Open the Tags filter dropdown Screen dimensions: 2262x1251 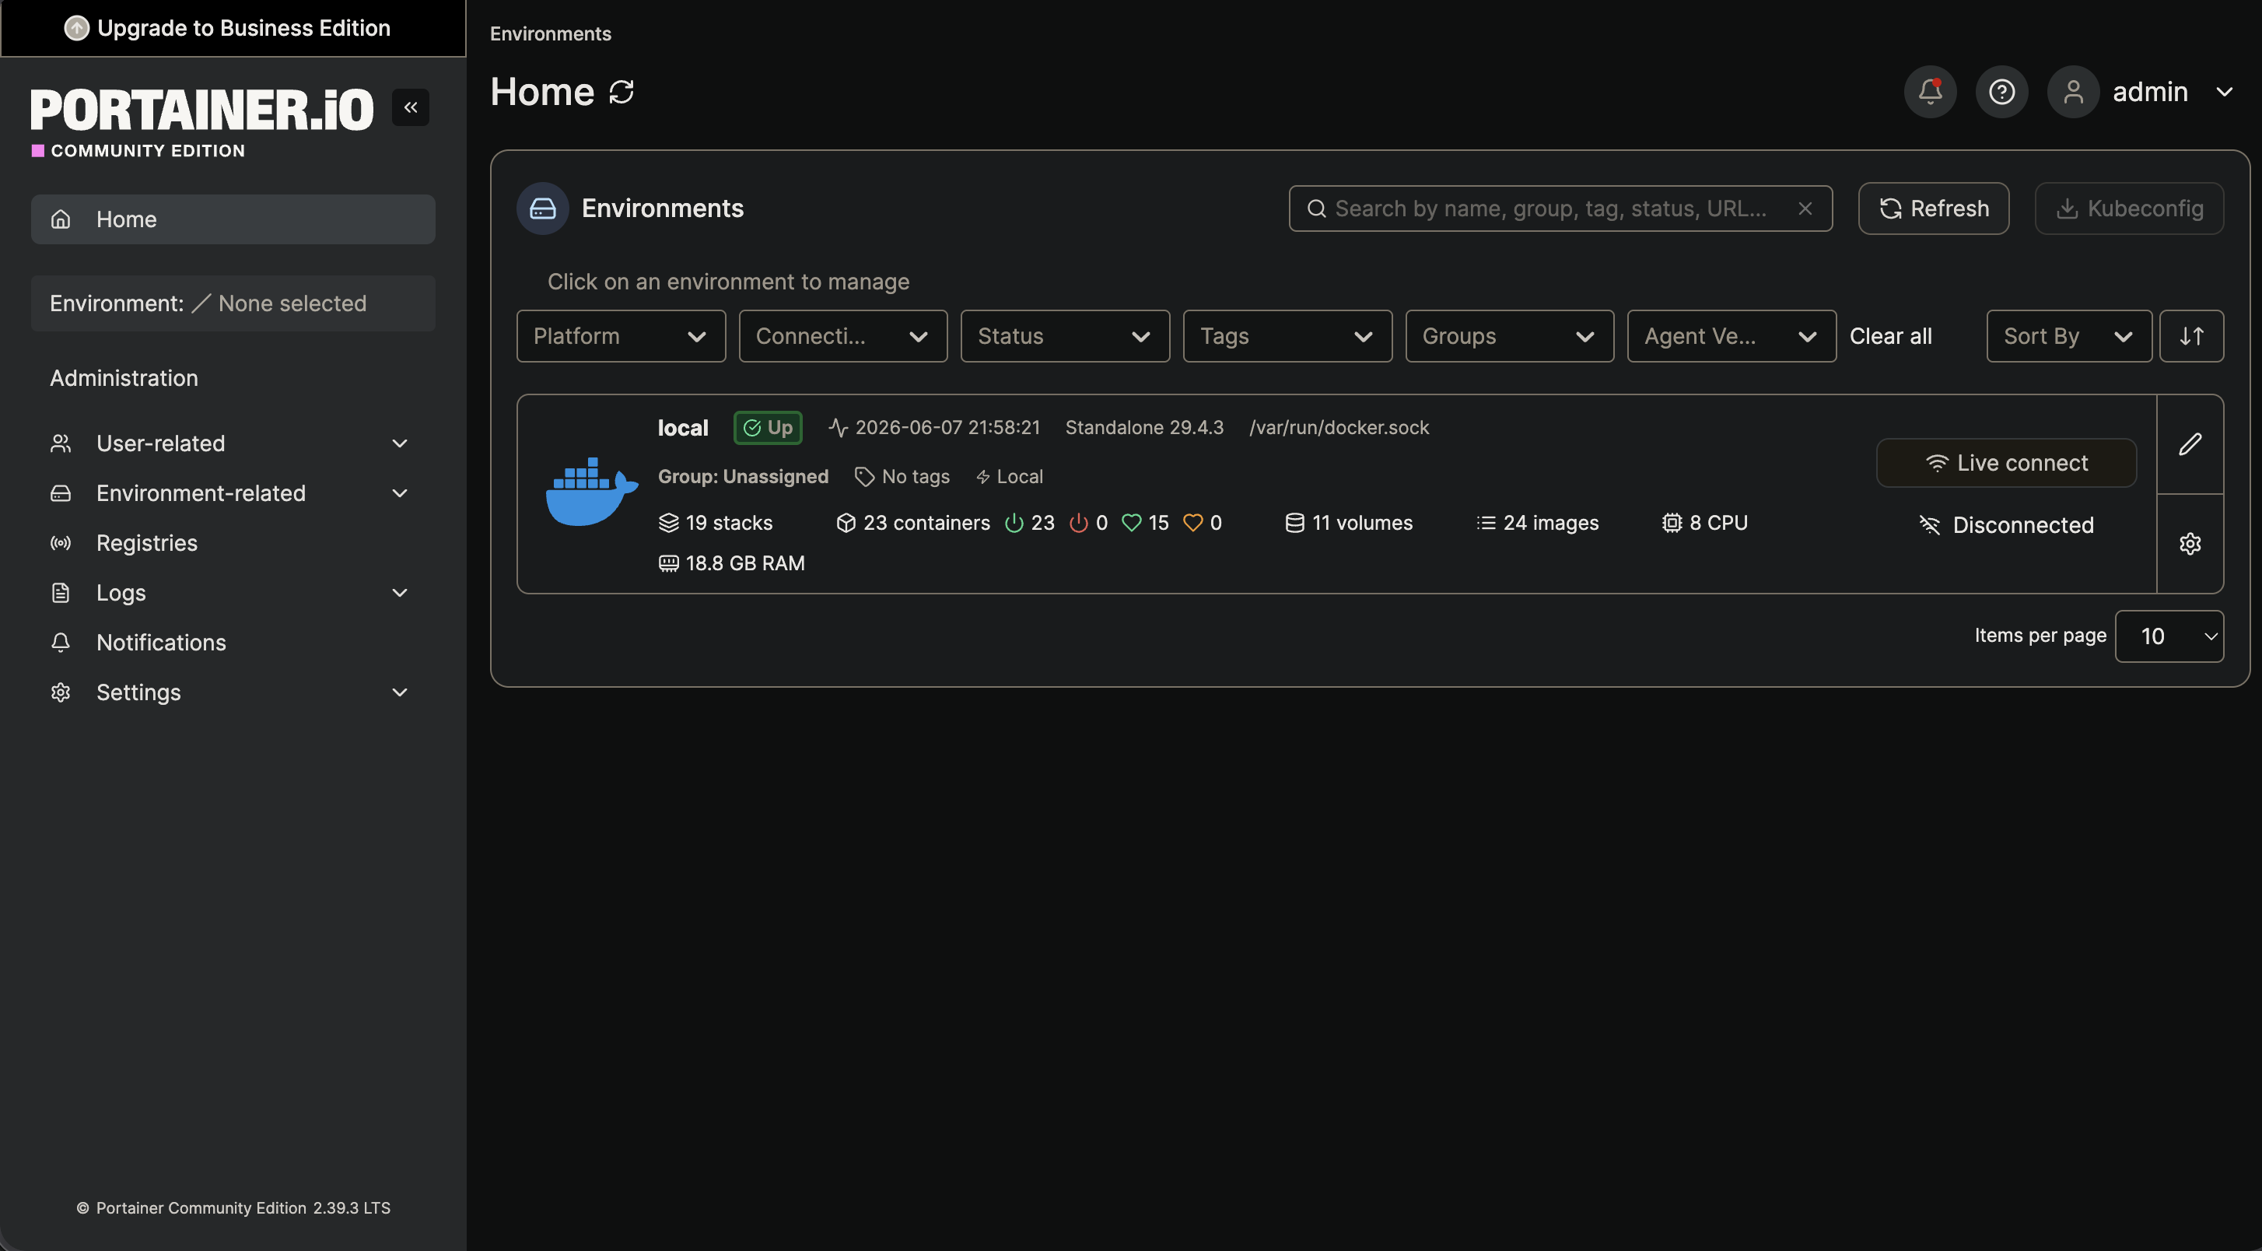click(x=1287, y=335)
